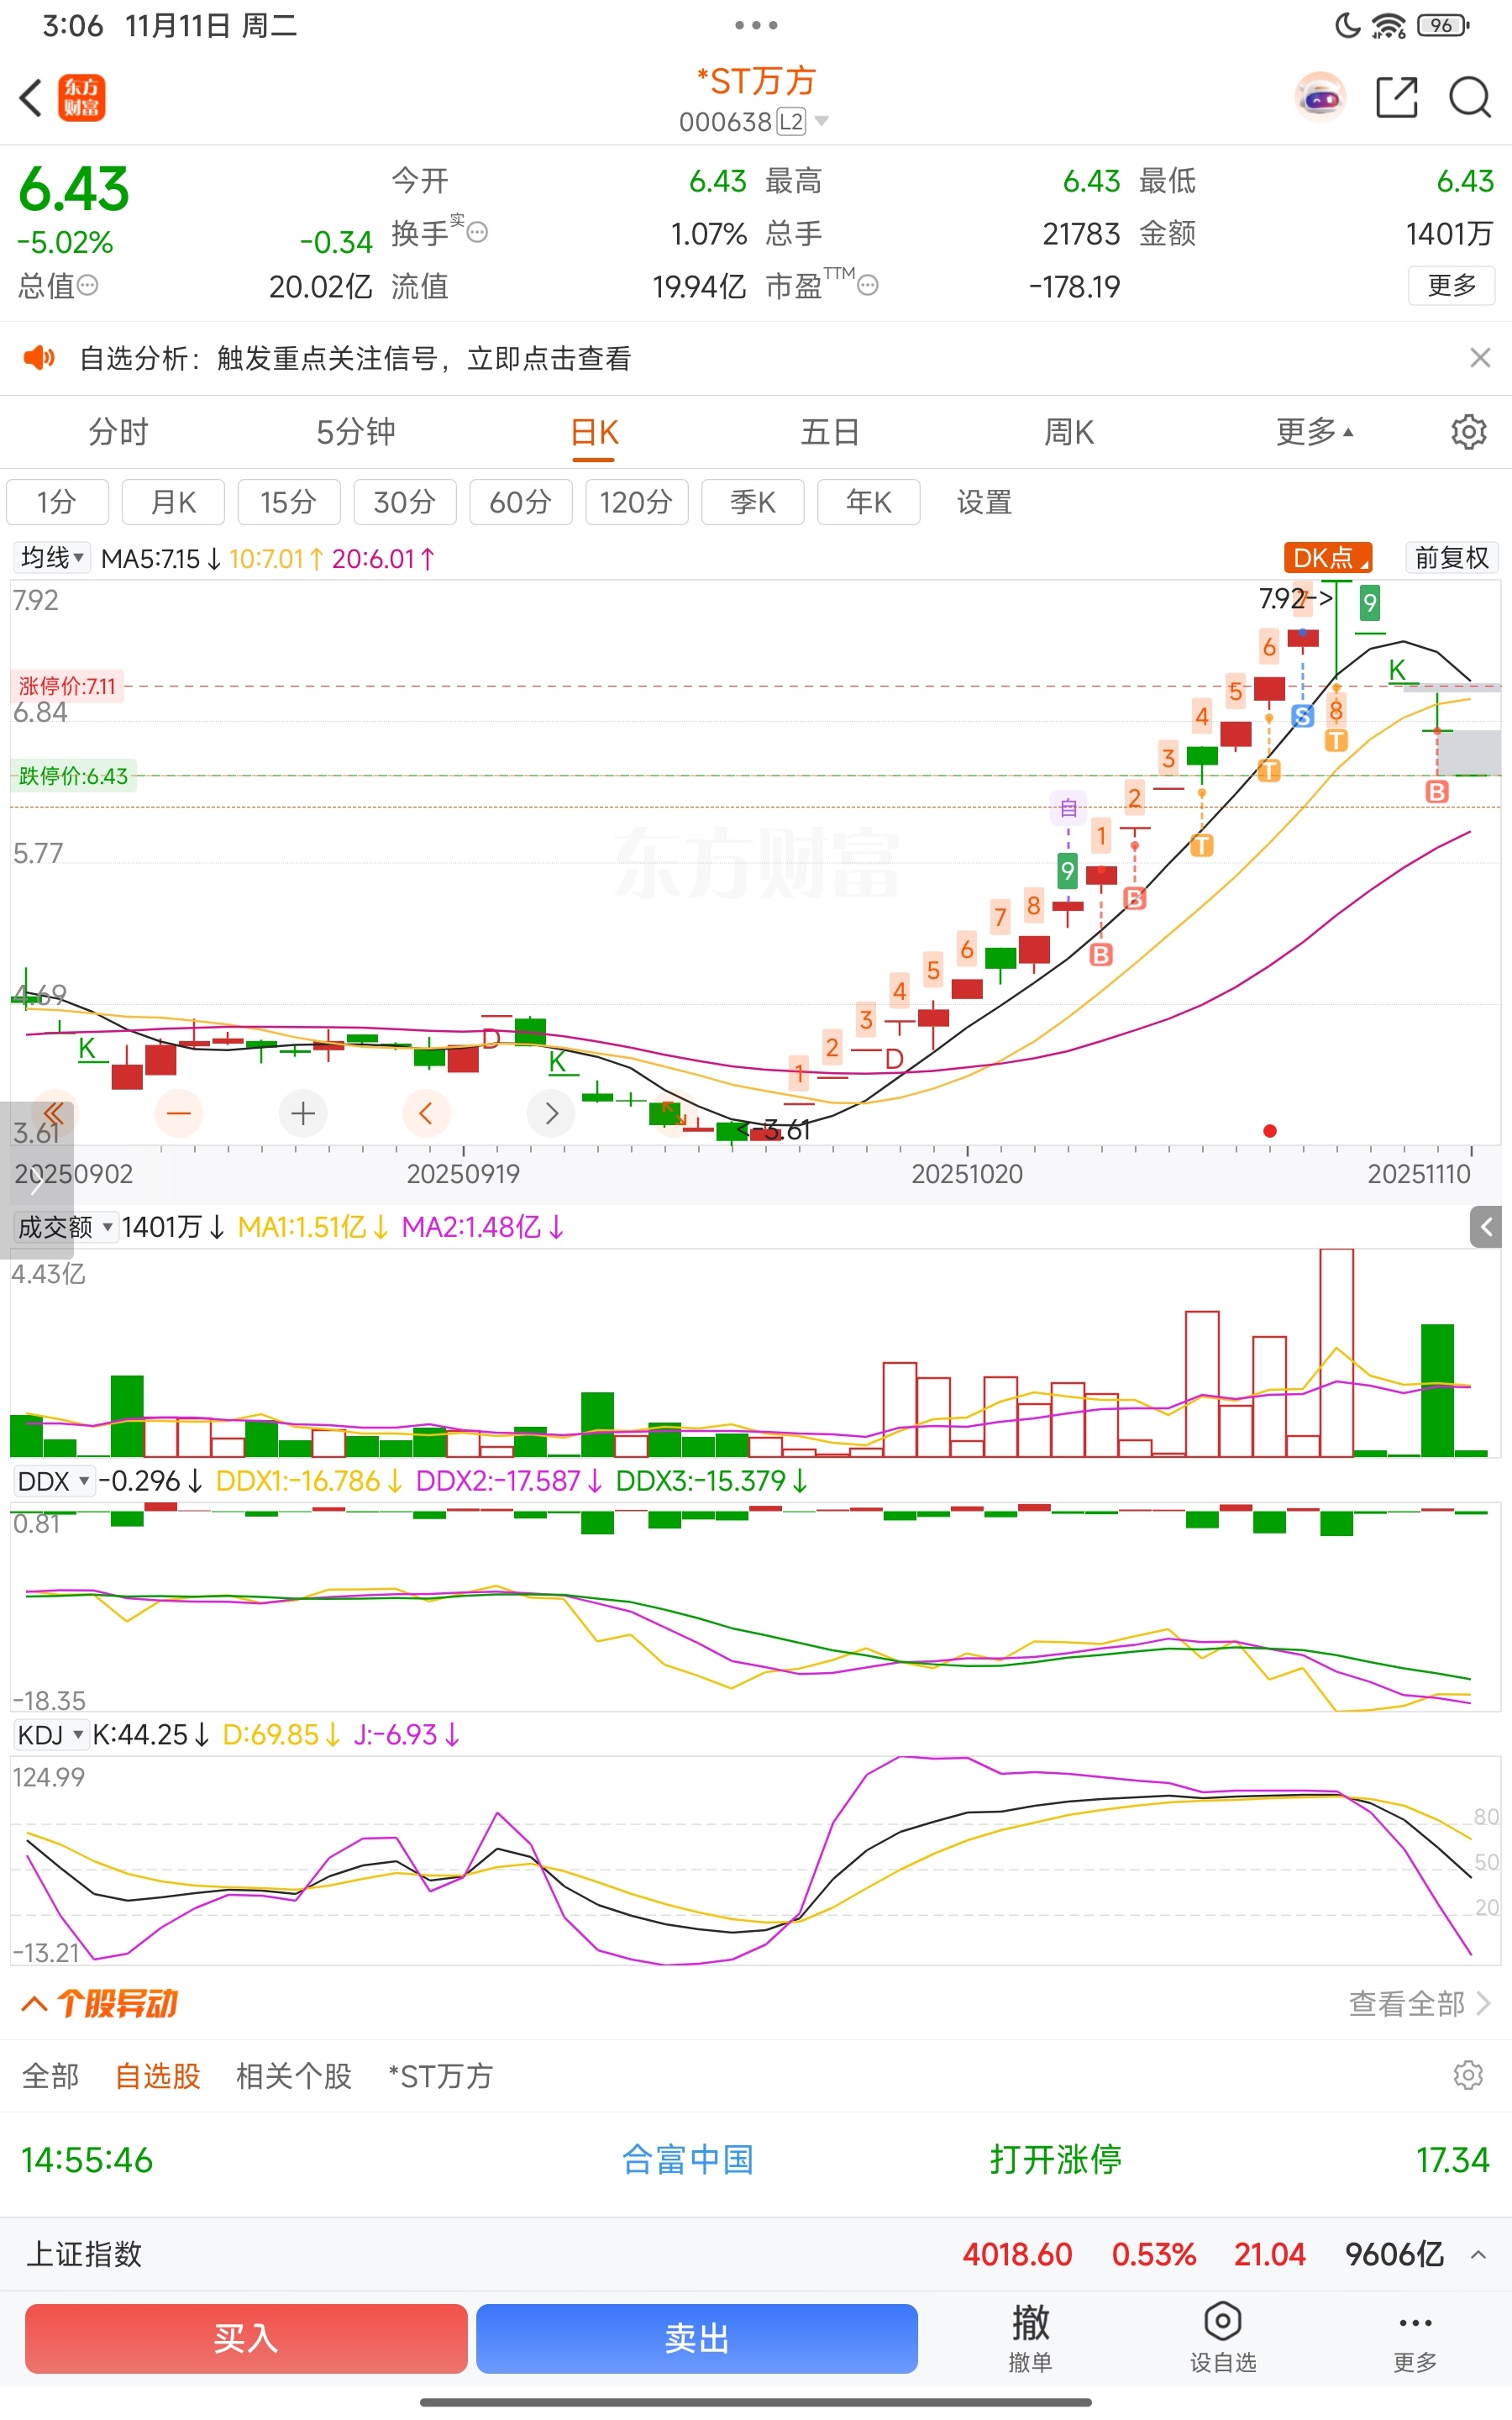Select the 月K period button
The height and width of the screenshot is (2420, 1512).
(x=173, y=502)
